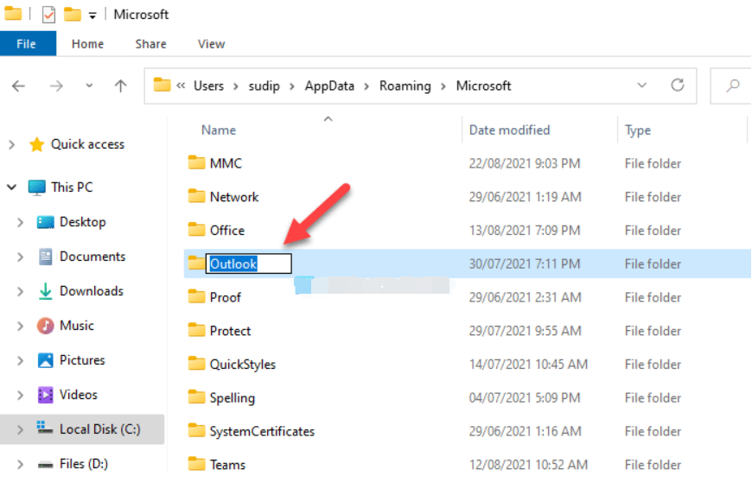Open Documents in the navigation pane
752x489 pixels.
point(92,257)
